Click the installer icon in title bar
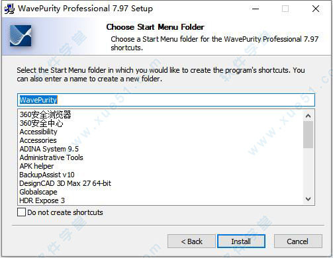 tap(9, 9)
